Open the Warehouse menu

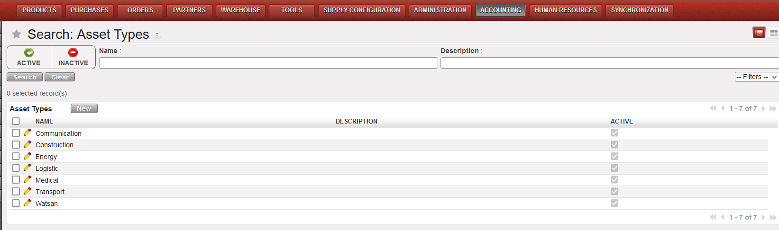240,10
